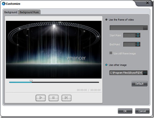Select the 'Use the frame of video' option
The height and width of the screenshot is (118, 154).
coord(106,20)
